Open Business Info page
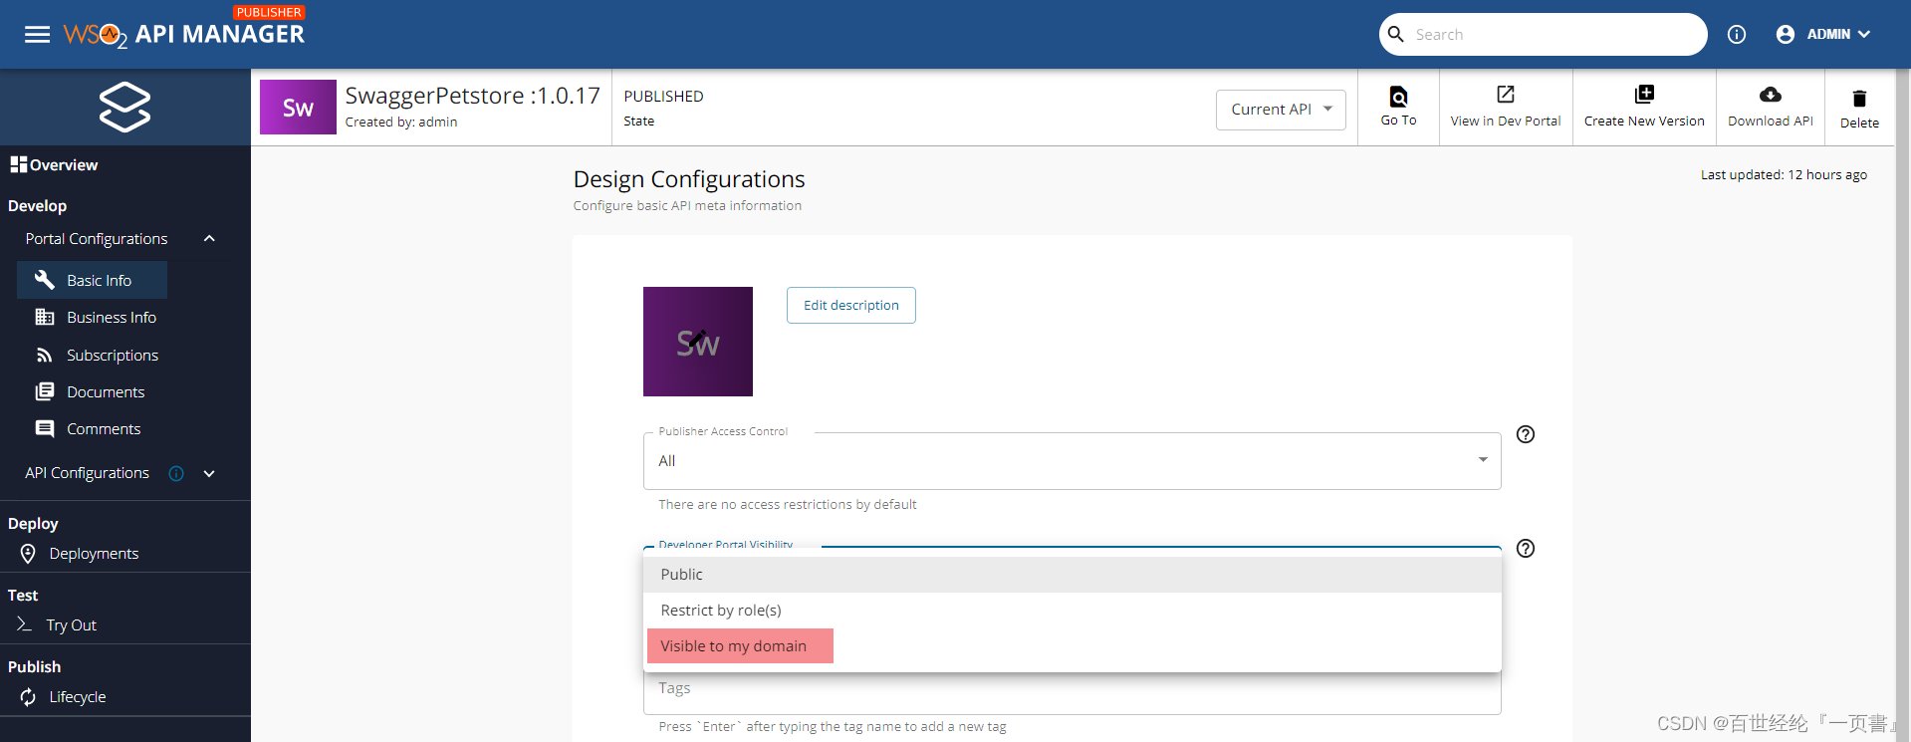This screenshot has height=742, width=1911. tap(112, 317)
